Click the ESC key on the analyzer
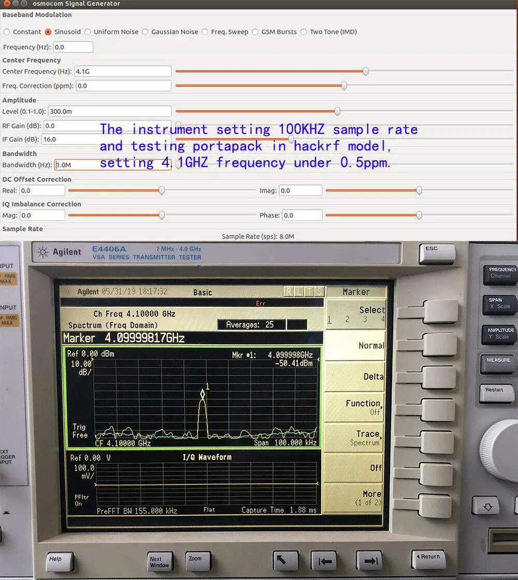518x580 pixels. coord(437,253)
